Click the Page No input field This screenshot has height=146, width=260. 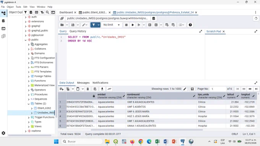[218, 89]
